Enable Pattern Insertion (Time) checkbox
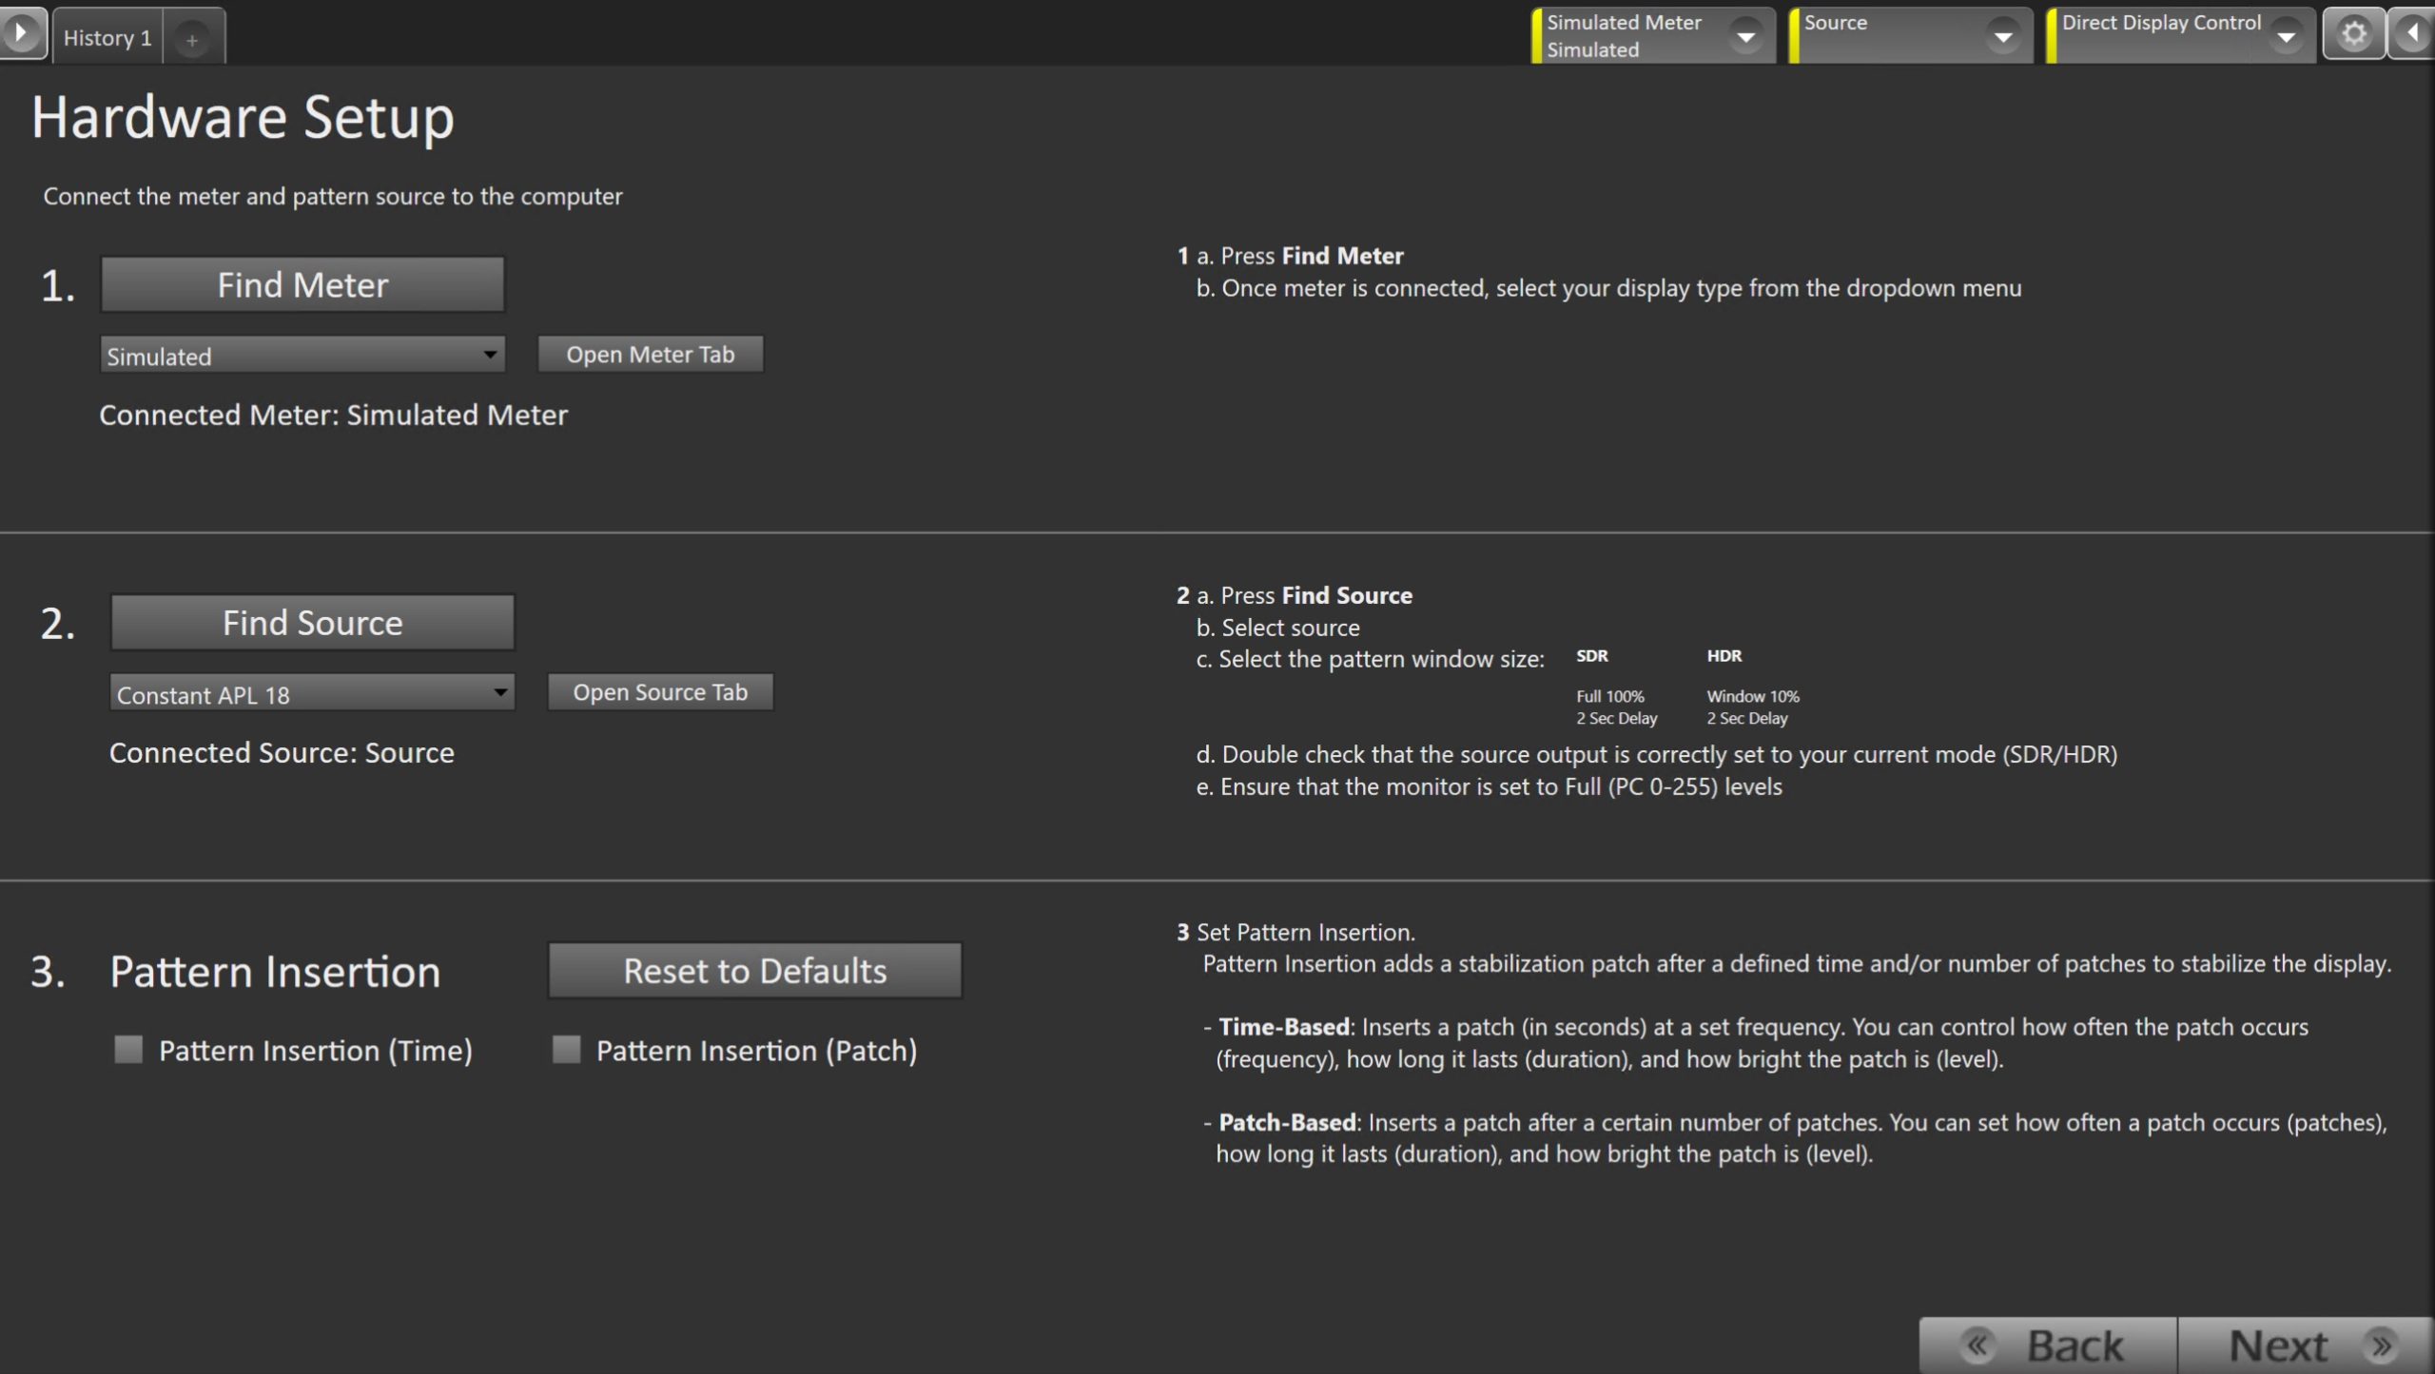2435x1374 pixels. pos(128,1050)
